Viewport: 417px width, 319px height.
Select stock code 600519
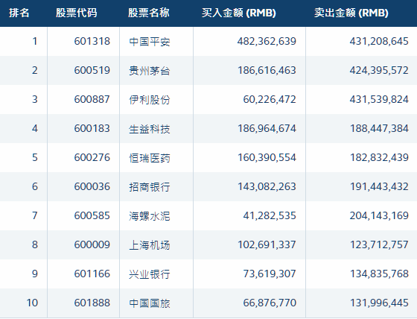click(92, 70)
